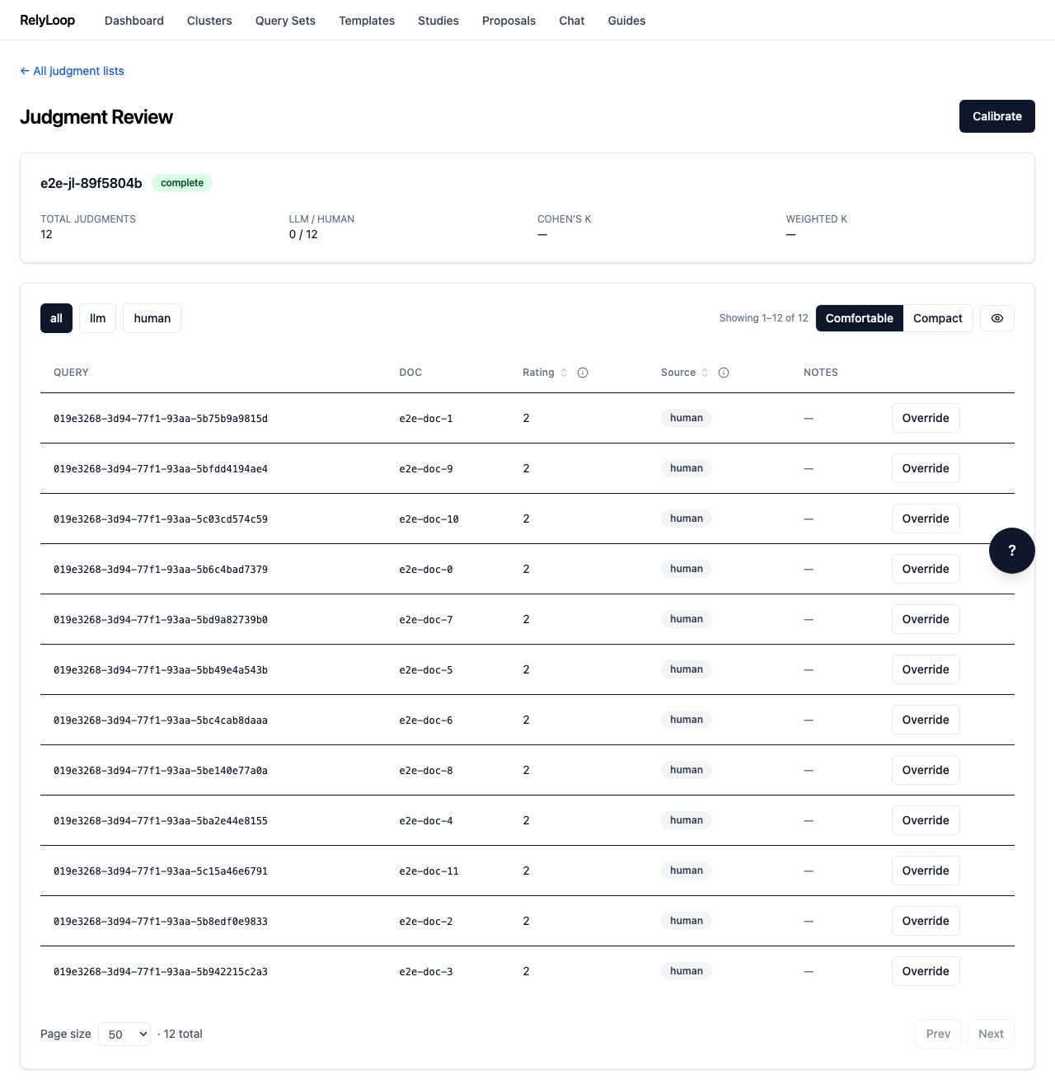Override the judgment for e2e-doc-9
1055x1089 pixels.
click(926, 468)
